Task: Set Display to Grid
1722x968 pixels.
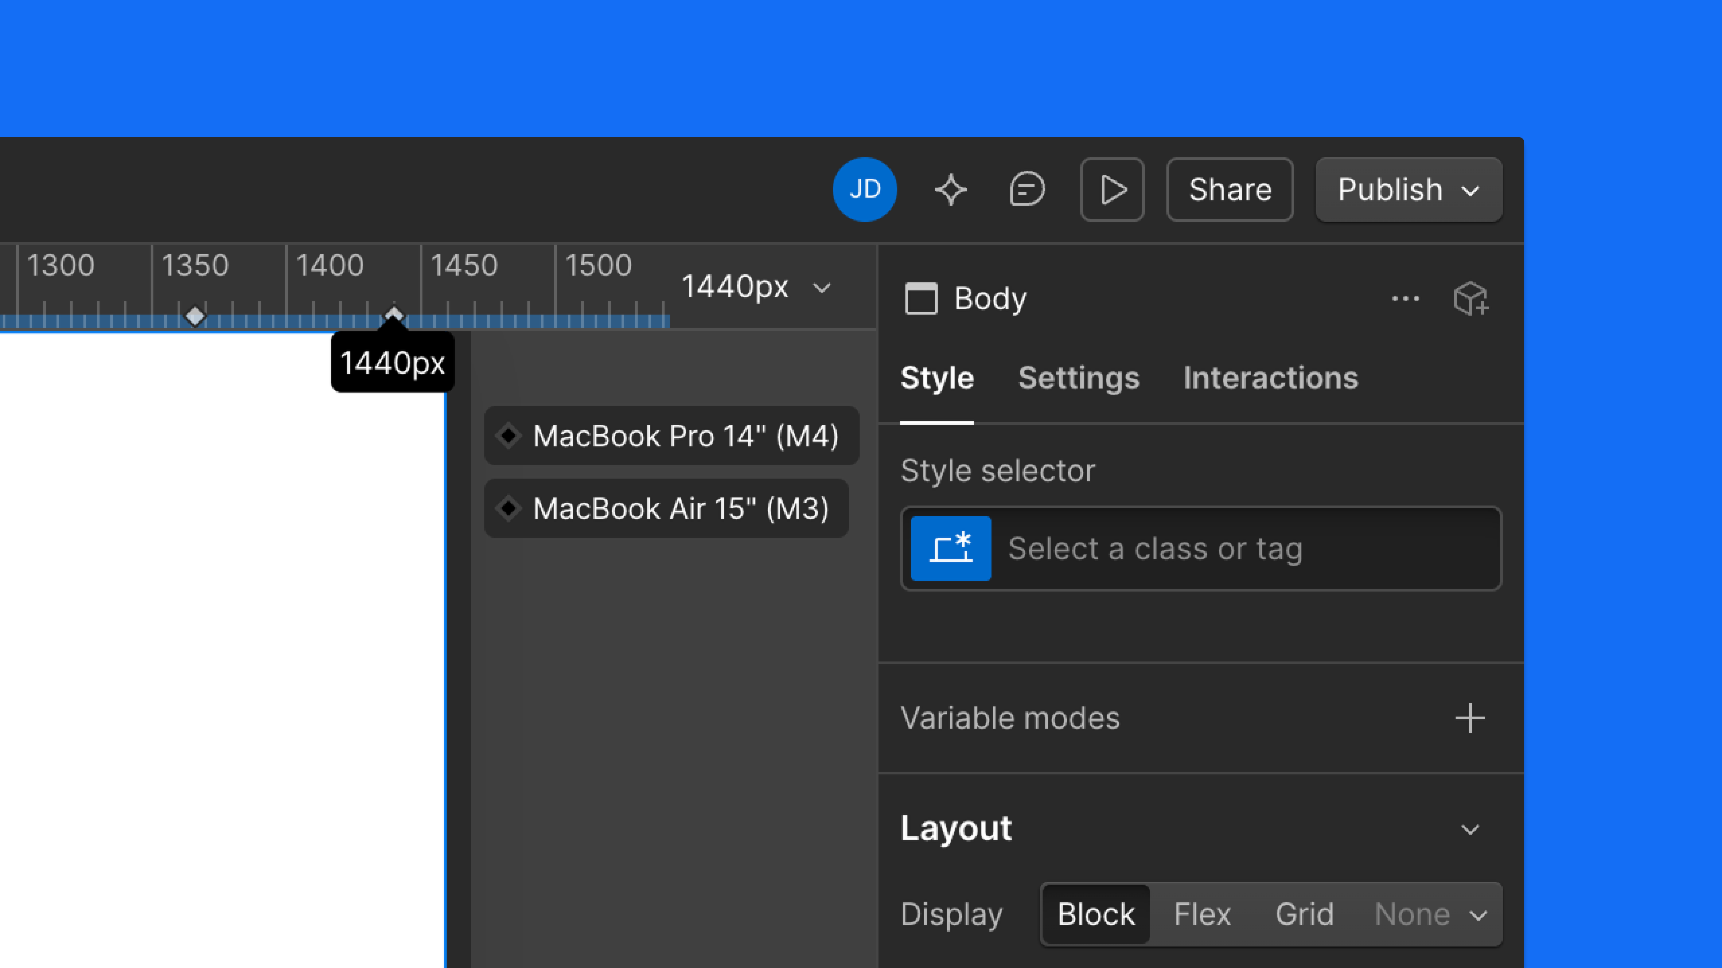Action: pos(1304,914)
